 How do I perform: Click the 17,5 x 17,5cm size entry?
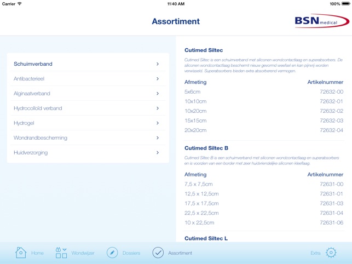[201, 204]
